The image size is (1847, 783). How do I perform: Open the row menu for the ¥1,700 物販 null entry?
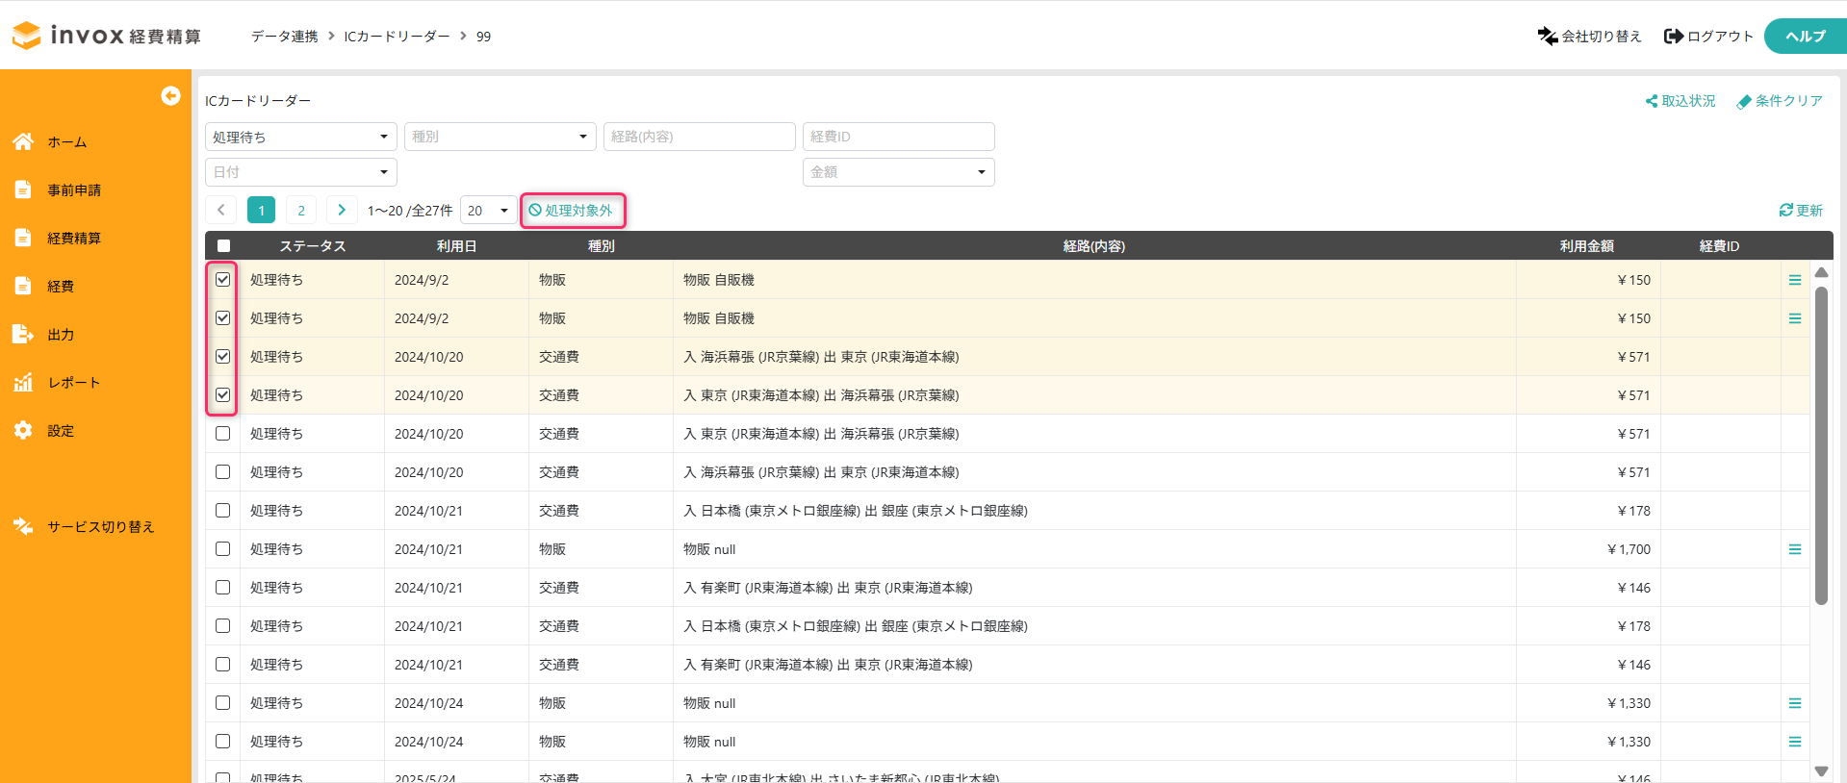pyautogui.click(x=1794, y=549)
